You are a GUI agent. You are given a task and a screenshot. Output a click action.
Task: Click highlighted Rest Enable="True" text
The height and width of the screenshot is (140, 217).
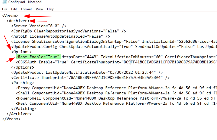coord(38,57)
